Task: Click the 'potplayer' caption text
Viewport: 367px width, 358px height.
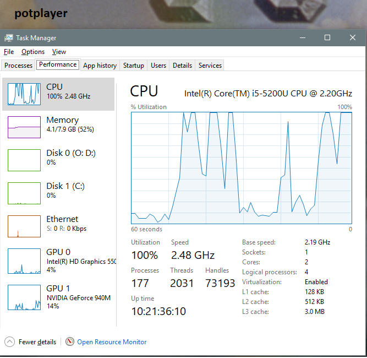Action: (41, 14)
